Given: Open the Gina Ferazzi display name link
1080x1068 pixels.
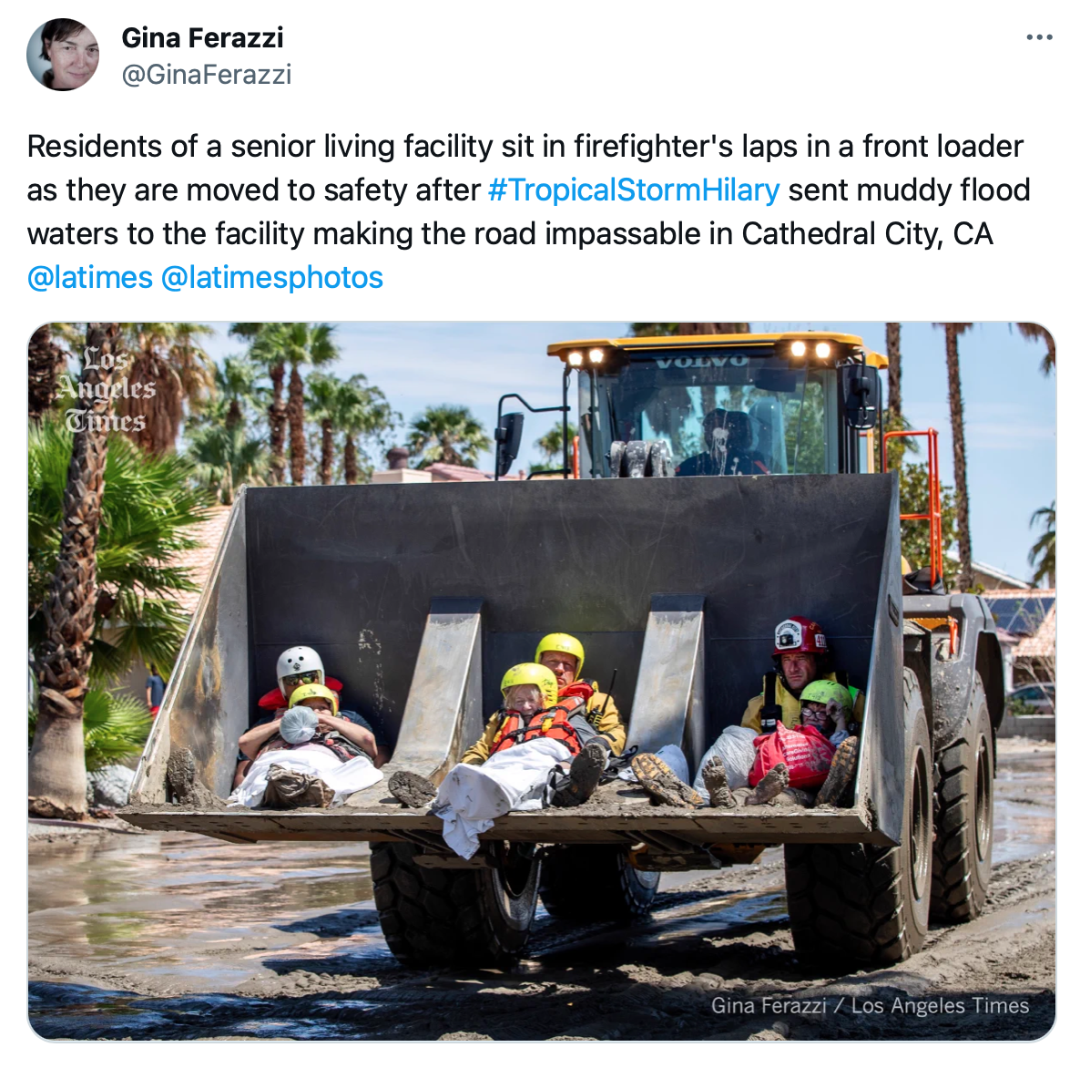Looking at the screenshot, I should [x=202, y=38].
